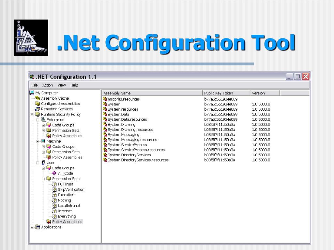Select Policy Assemblies label under Machine
Image resolution: width=334 pixels, height=250 pixels.
67,157
